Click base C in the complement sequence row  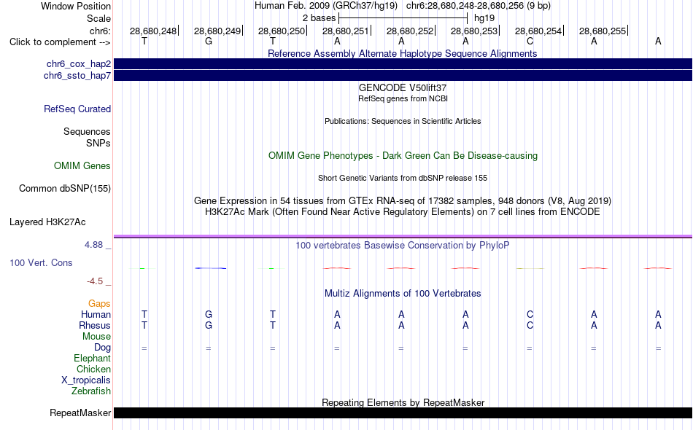coord(530,41)
